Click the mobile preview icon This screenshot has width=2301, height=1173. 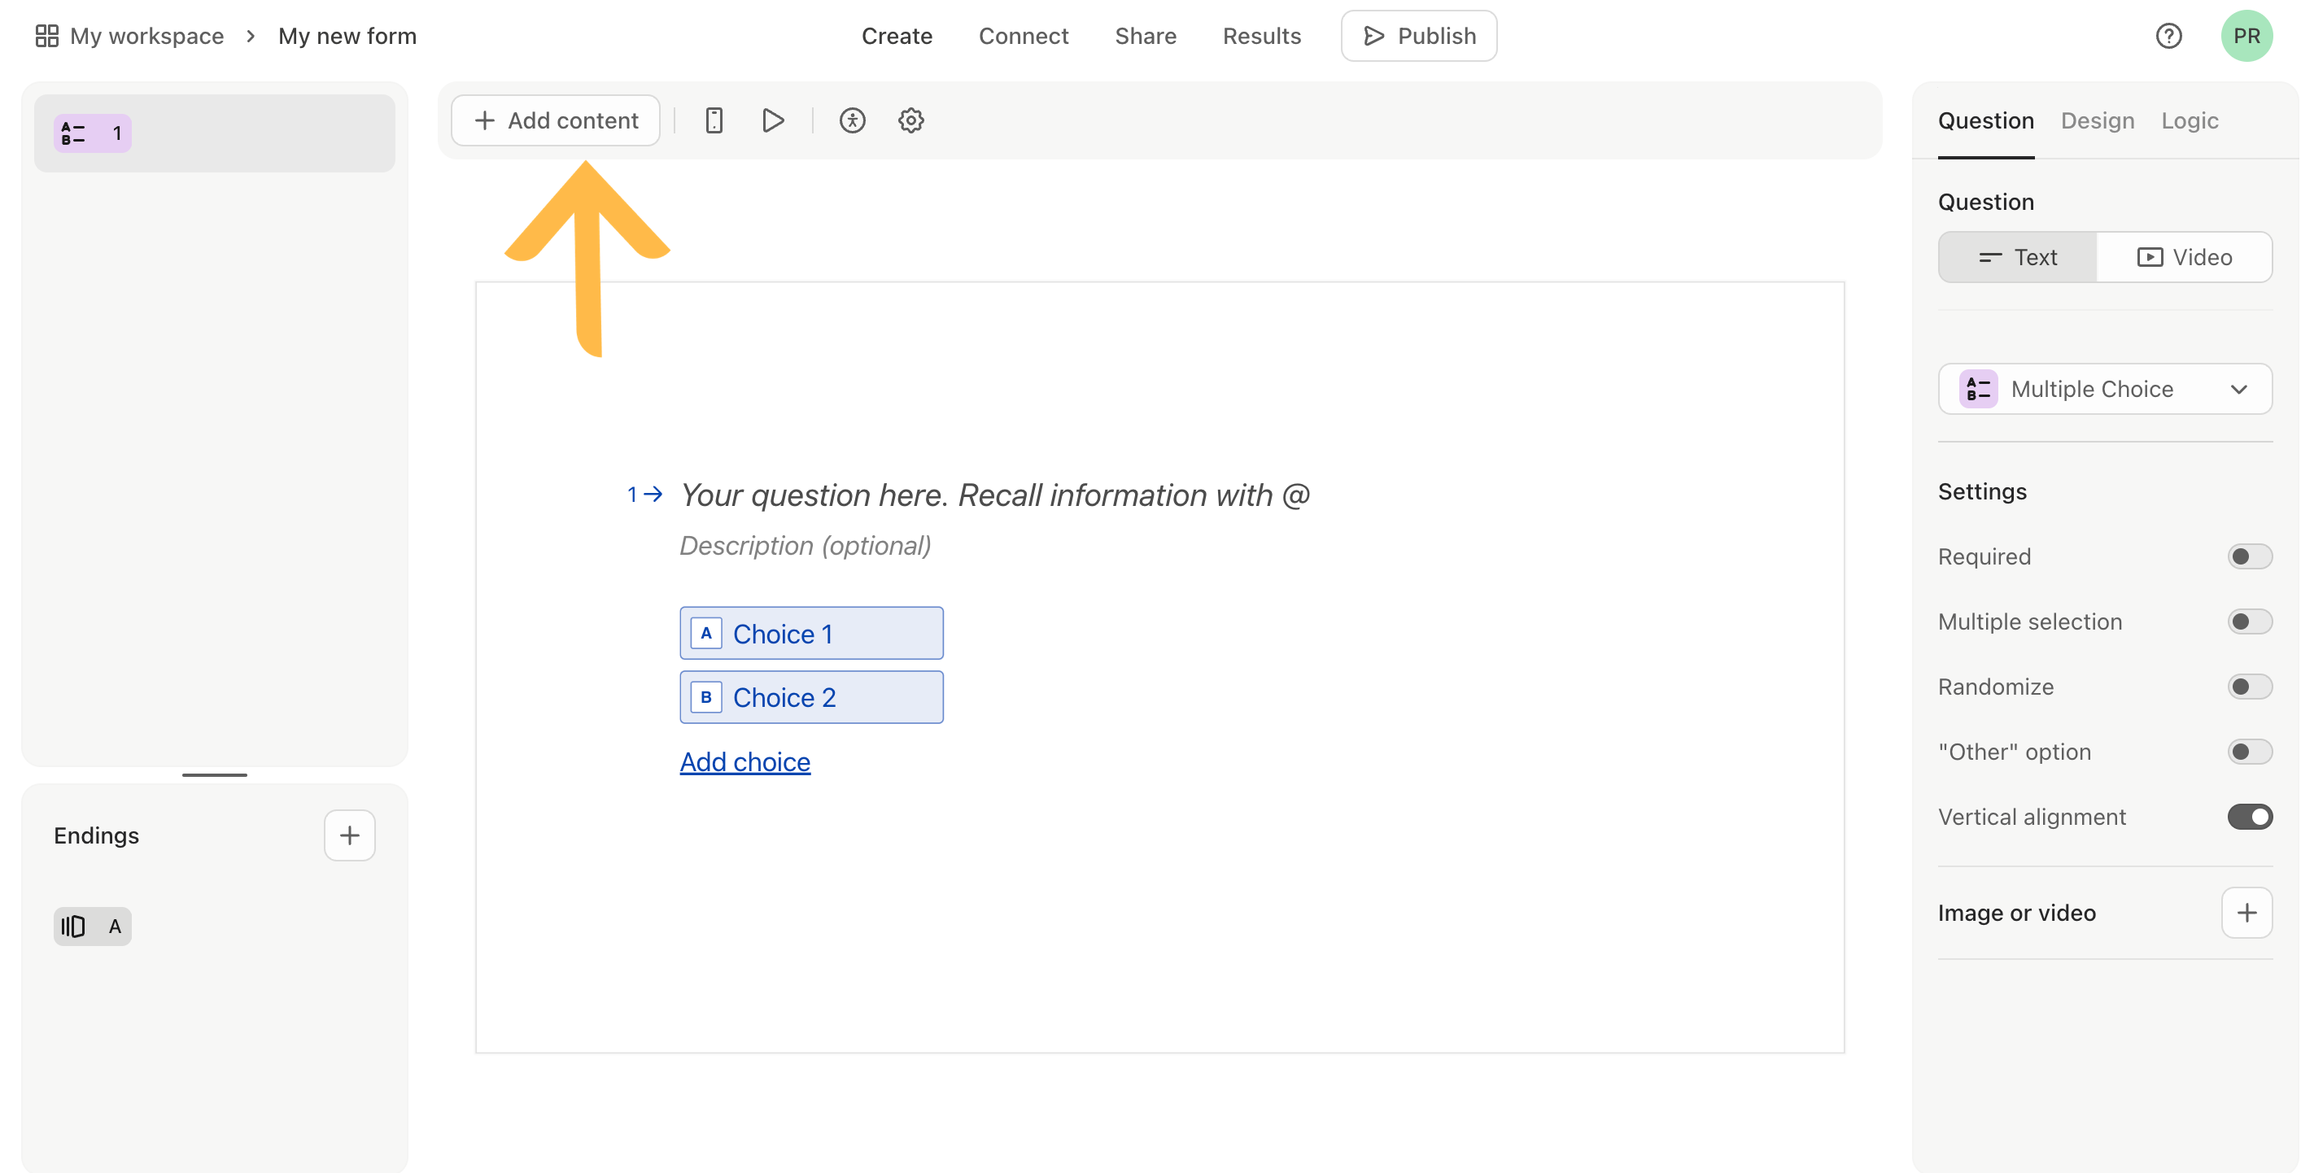coord(714,120)
